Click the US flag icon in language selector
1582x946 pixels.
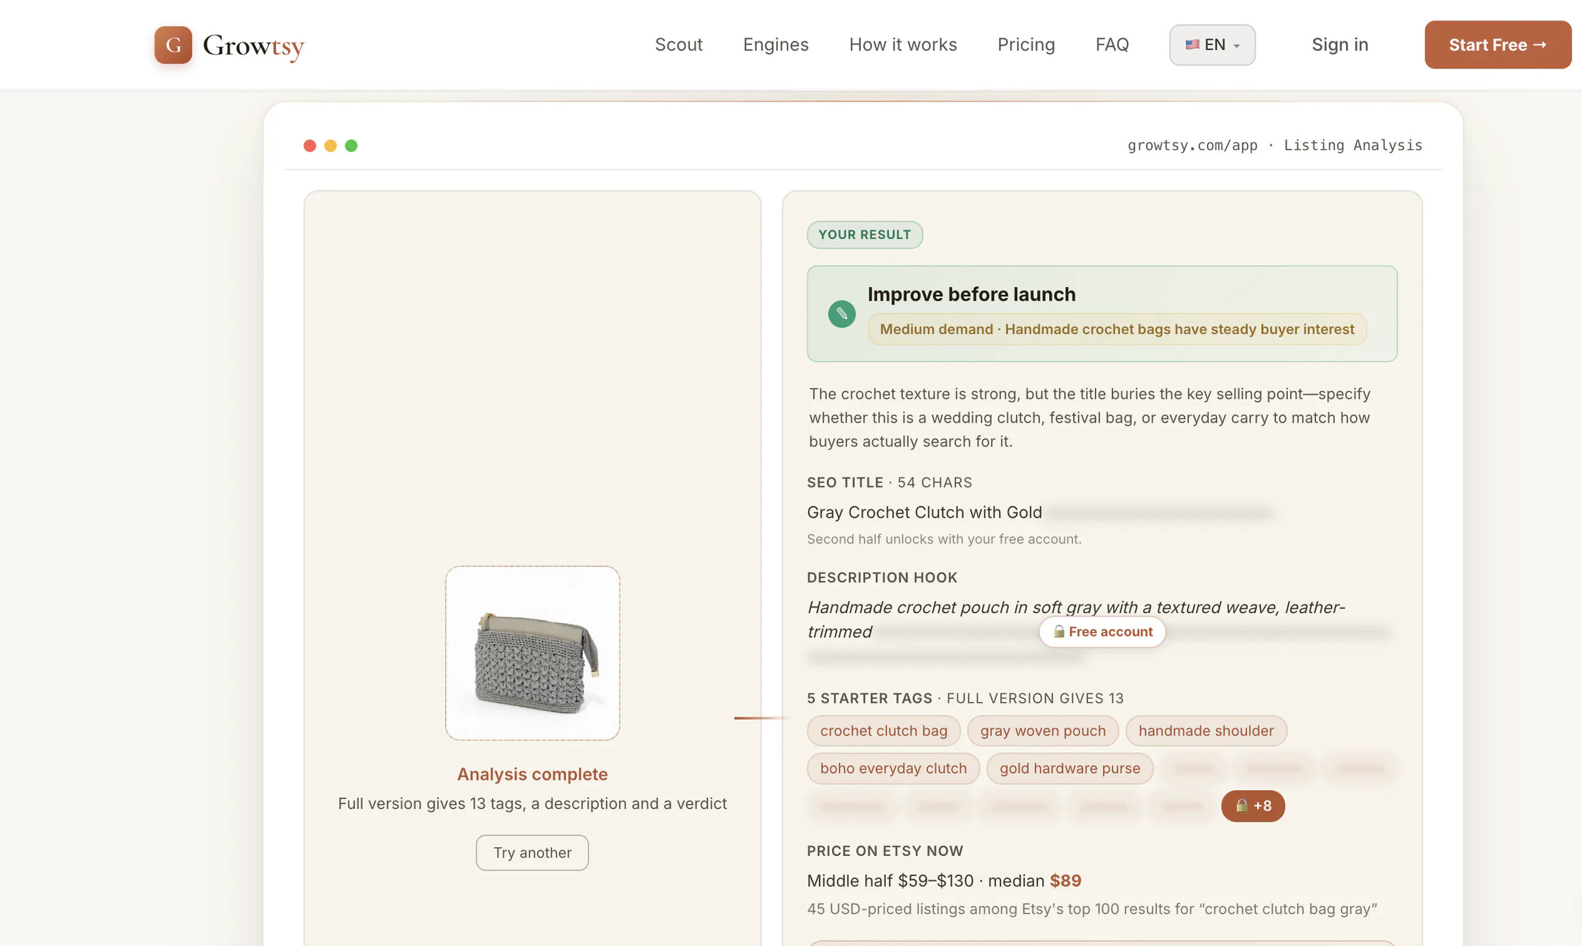tap(1191, 45)
